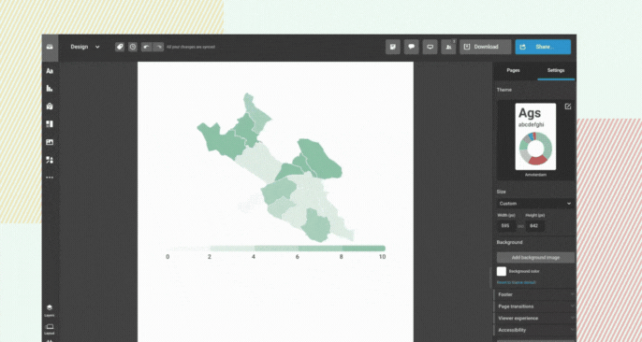
Task: Open the presentation view monitor icon
Action: click(430, 47)
